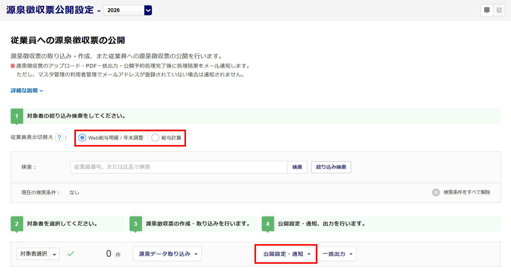
Task: Open the 公開設定・通知 menu
Action: [x=286, y=254]
